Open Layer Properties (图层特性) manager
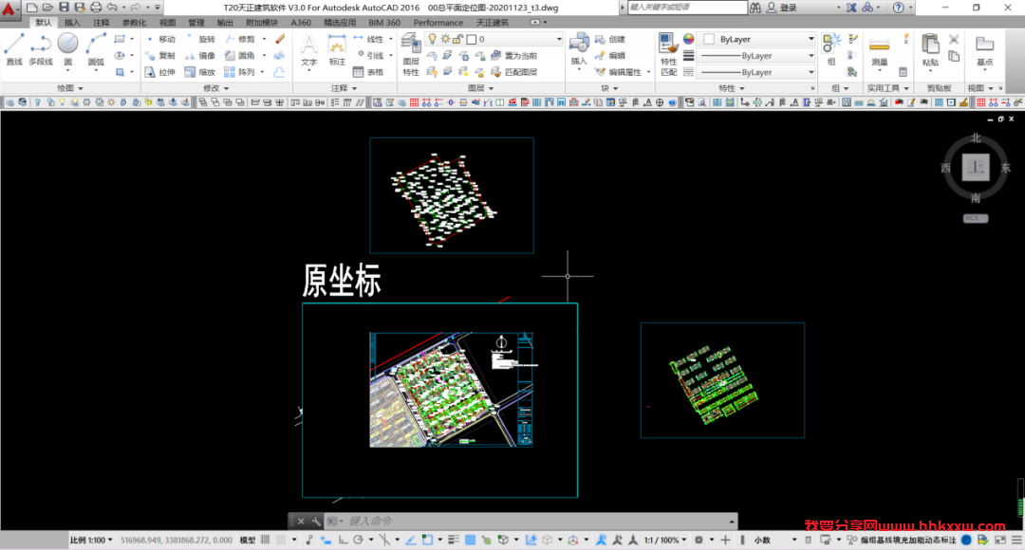This screenshot has width=1025, height=550. pyautogui.click(x=411, y=56)
